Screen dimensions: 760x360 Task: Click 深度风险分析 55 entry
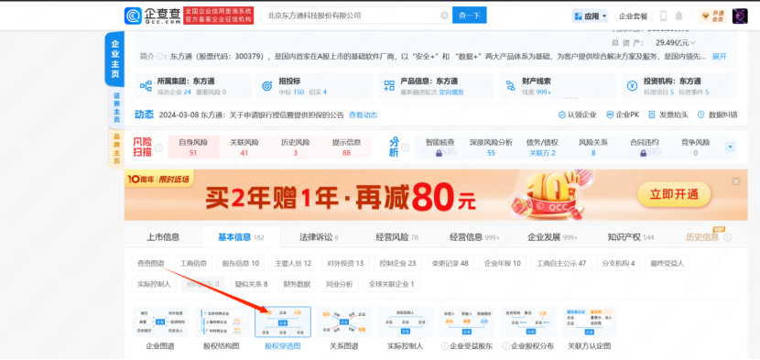pos(491,147)
